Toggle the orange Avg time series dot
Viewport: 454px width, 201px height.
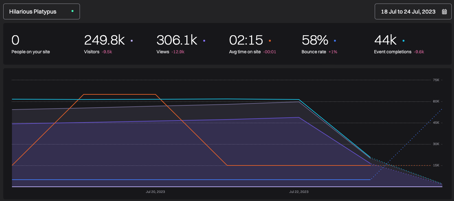[x=270, y=41]
